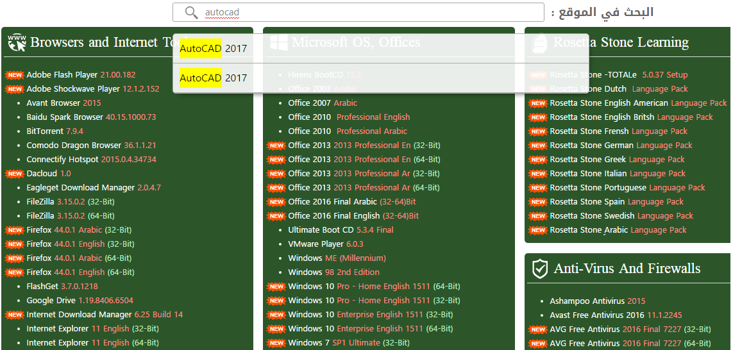Open Internet Explorer 11 English (32-Bit)
This screenshot has width=733, height=350.
(92, 328)
